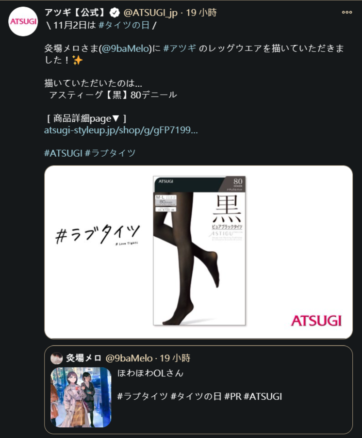
Task: Click the #アツギ hashtag
Action: click(x=180, y=49)
